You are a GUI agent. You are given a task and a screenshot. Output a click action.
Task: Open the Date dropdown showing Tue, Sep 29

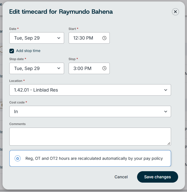click(x=37, y=38)
